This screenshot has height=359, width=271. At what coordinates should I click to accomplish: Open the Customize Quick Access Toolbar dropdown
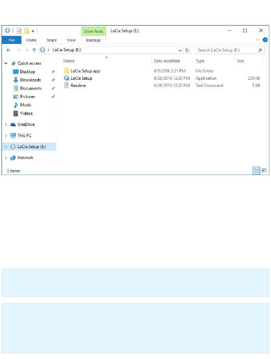tap(33, 31)
